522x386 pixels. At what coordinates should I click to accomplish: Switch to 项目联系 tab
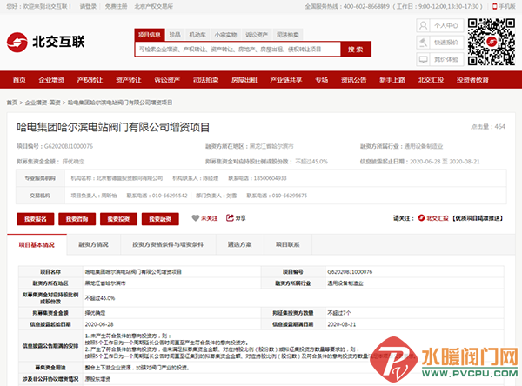288,244
